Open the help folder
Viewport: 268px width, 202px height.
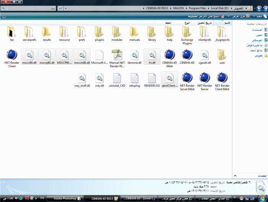tap(170, 34)
